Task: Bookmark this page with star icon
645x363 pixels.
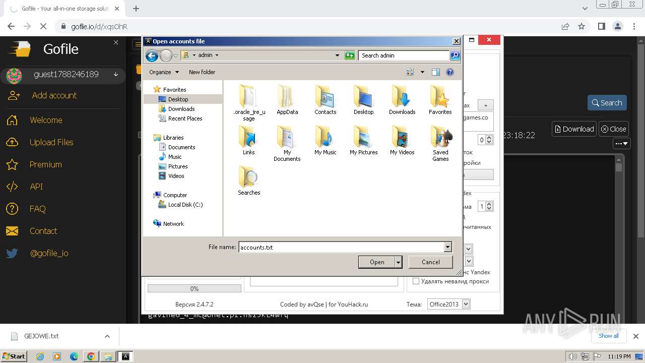Action: pos(582,26)
